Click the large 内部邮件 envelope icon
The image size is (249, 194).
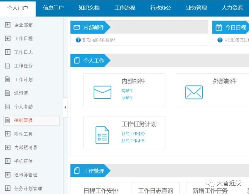[x=102, y=92]
